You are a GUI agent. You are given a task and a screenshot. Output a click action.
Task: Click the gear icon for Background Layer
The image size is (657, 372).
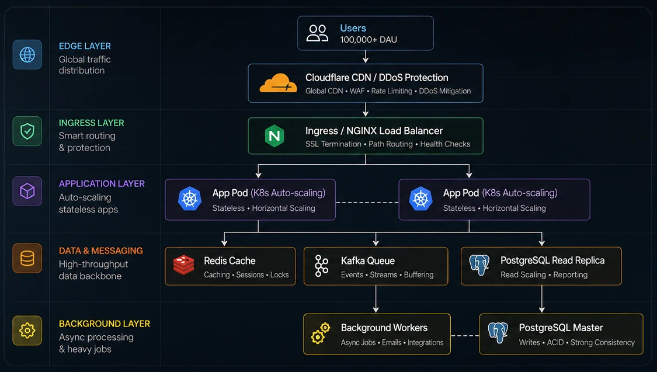tap(27, 331)
